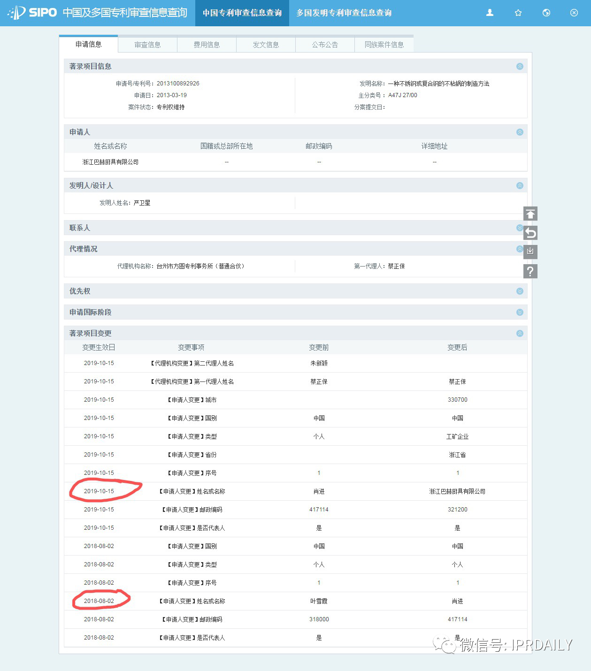The width and height of the screenshot is (591, 671).
Task: Click the 姓名或名称 applicant column header
Action: pyautogui.click(x=110, y=146)
